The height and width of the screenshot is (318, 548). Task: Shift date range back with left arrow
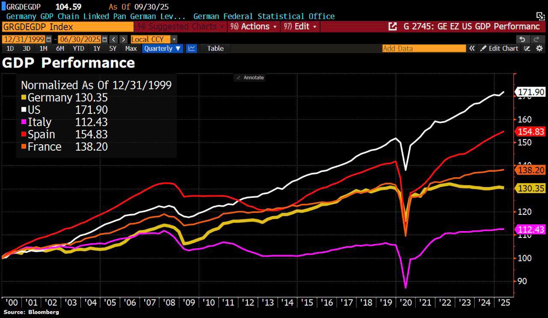coord(114,39)
